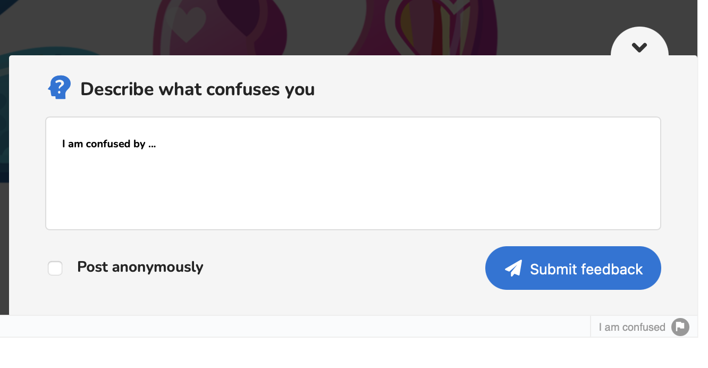
Task: Select the "Post anonymously" label text
Action: click(140, 267)
